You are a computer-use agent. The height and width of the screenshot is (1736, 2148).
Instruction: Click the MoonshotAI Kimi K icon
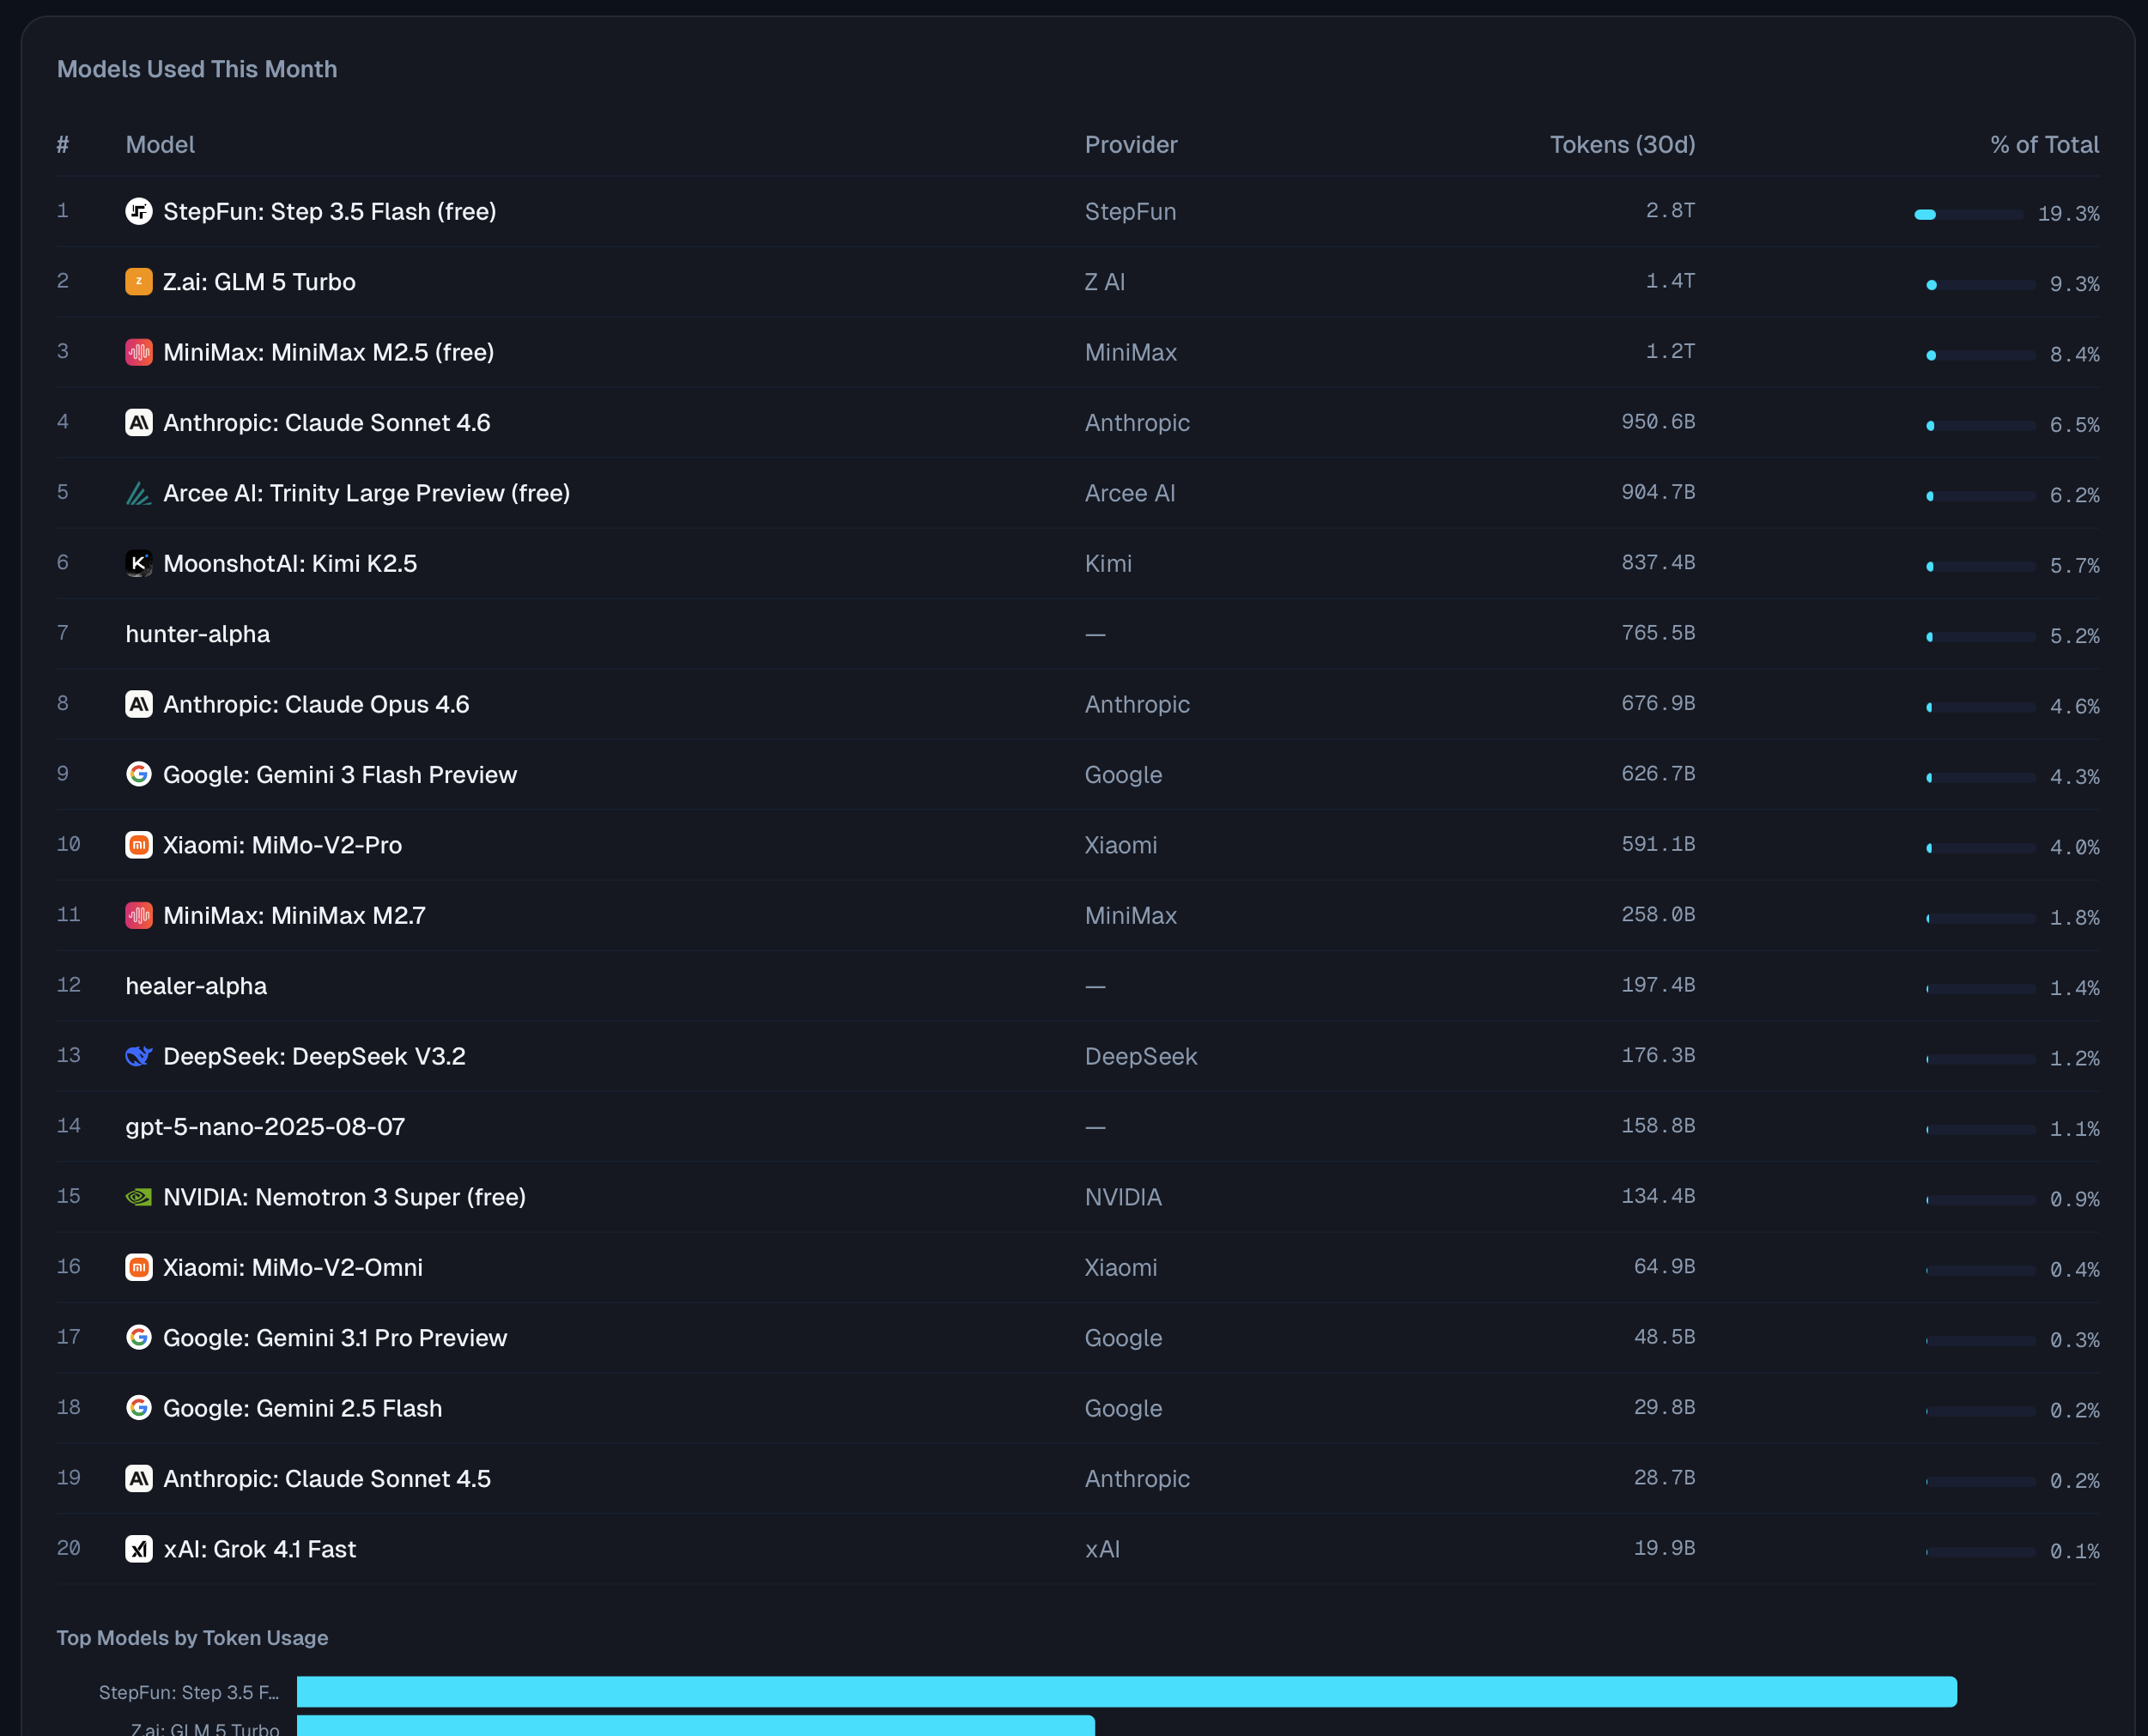click(138, 564)
